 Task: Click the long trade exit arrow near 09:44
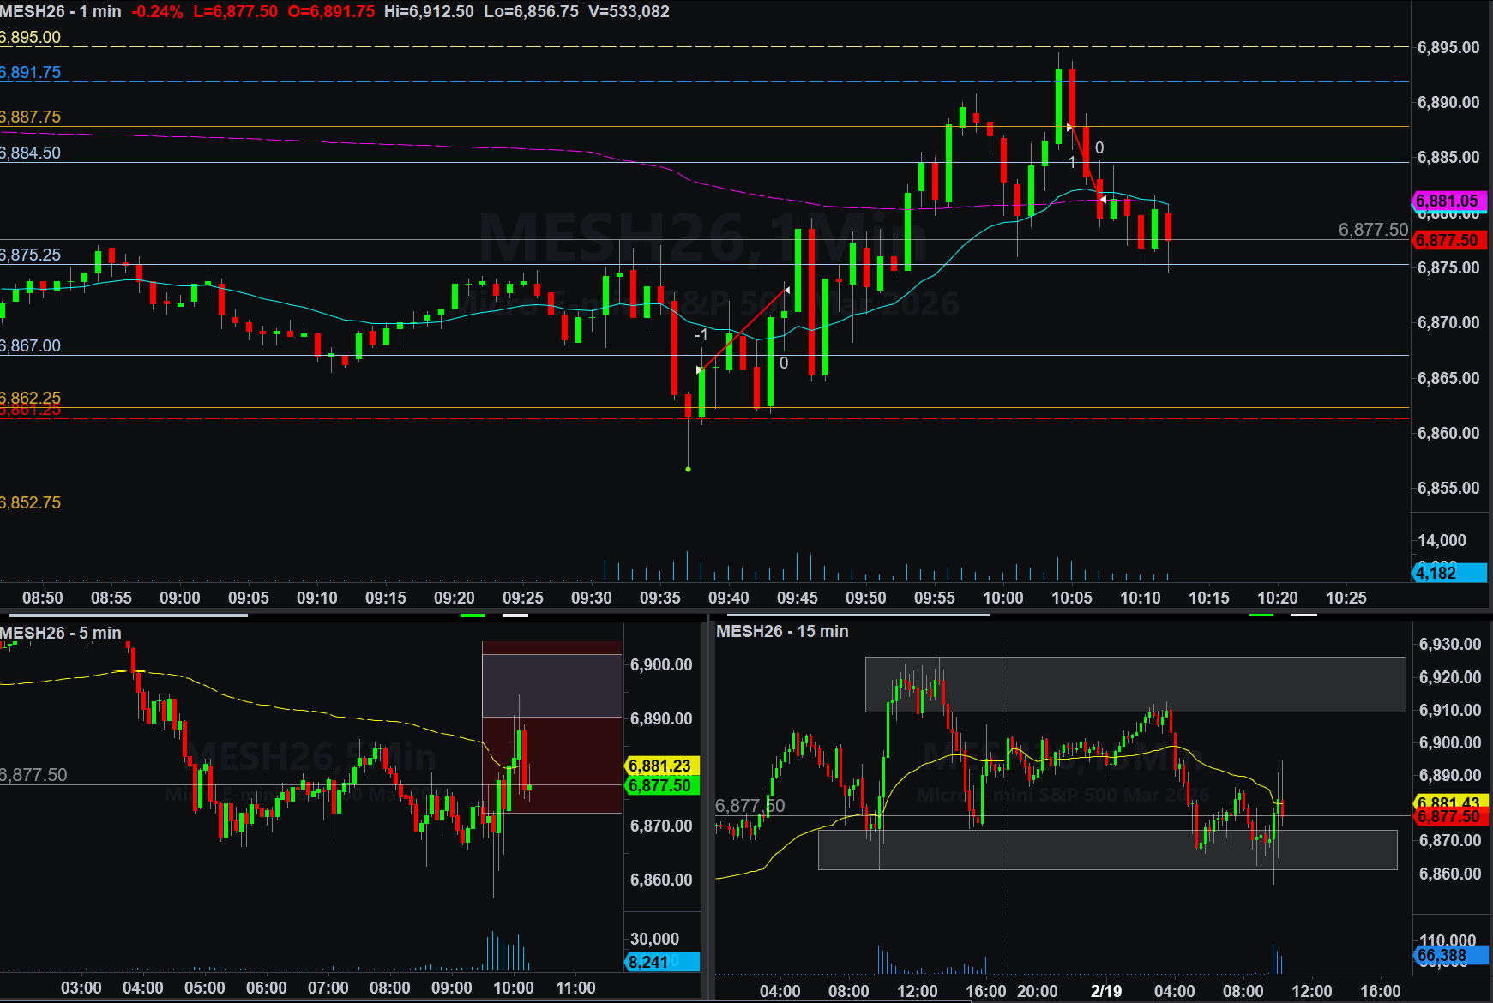[786, 291]
